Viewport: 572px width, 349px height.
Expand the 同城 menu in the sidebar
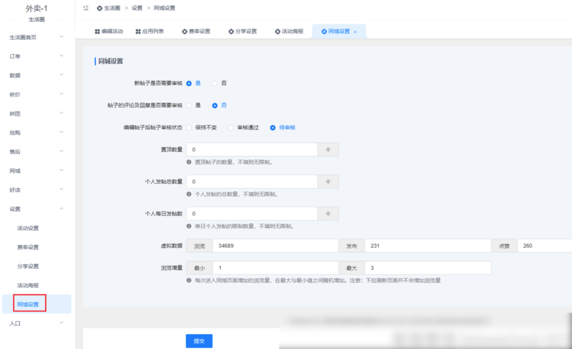click(36, 170)
